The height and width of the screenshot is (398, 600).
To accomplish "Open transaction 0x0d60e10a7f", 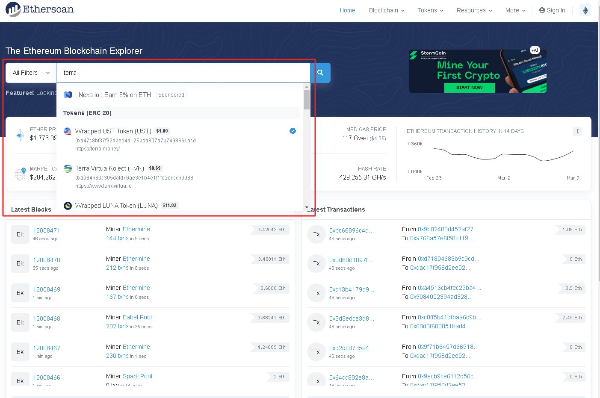I will click(351, 260).
